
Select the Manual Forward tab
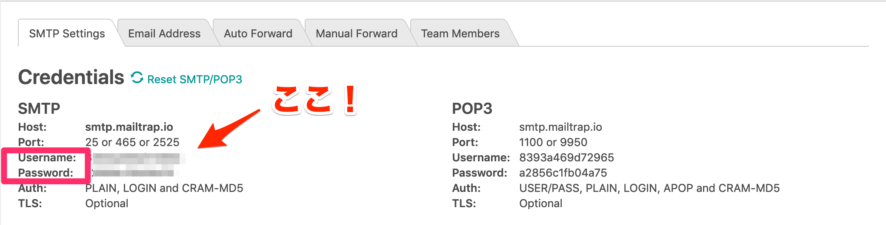(x=357, y=34)
